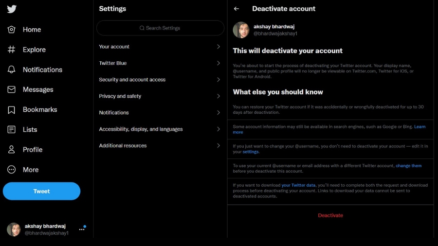Open Notifications via the bell icon
Image resolution: width=438 pixels, height=246 pixels.
(12, 70)
